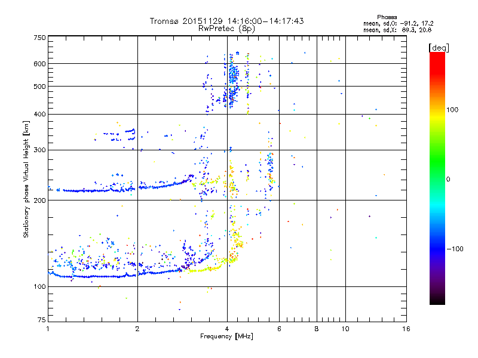This screenshot has width=478, height=358.
Task: Click the frequency axis tick '10'
Action: point(345,329)
